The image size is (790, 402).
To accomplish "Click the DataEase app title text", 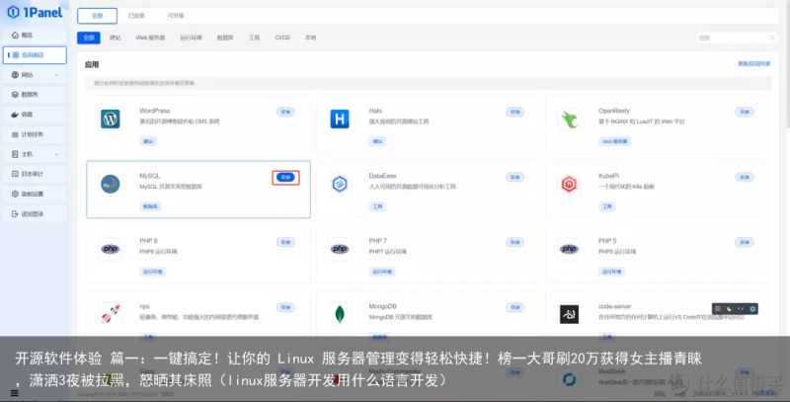I will pos(383,176).
